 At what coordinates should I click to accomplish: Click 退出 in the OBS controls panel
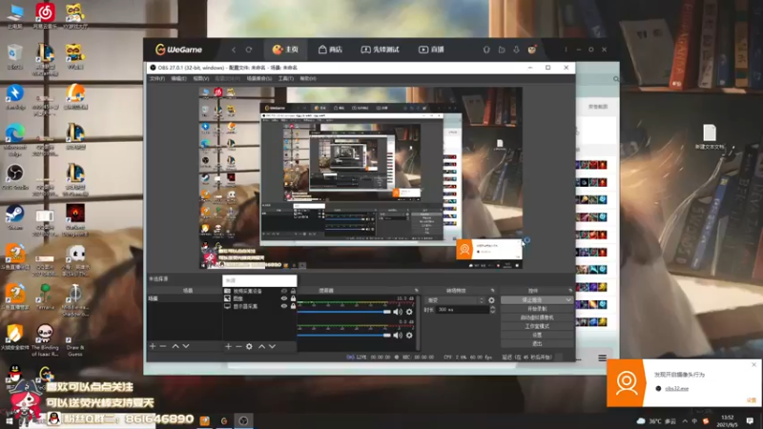(x=537, y=344)
